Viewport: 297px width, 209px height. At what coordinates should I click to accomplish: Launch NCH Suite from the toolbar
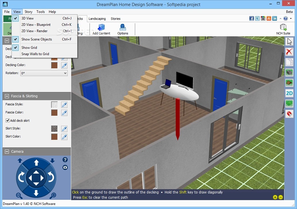pos(283,29)
